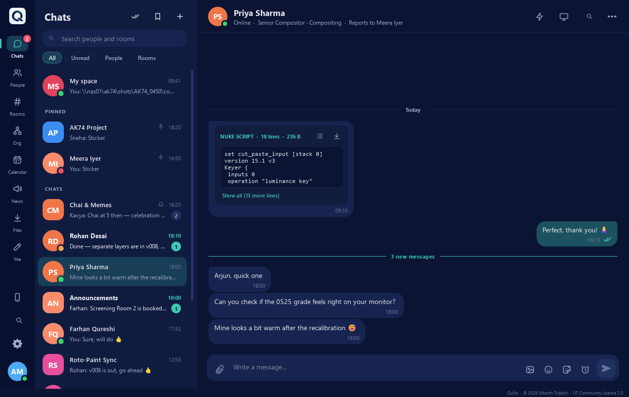Insert an image in the message
This screenshot has width=629, height=397.
coord(530,369)
